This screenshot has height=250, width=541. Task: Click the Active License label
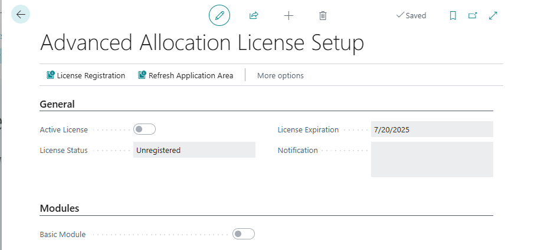click(x=64, y=129)
